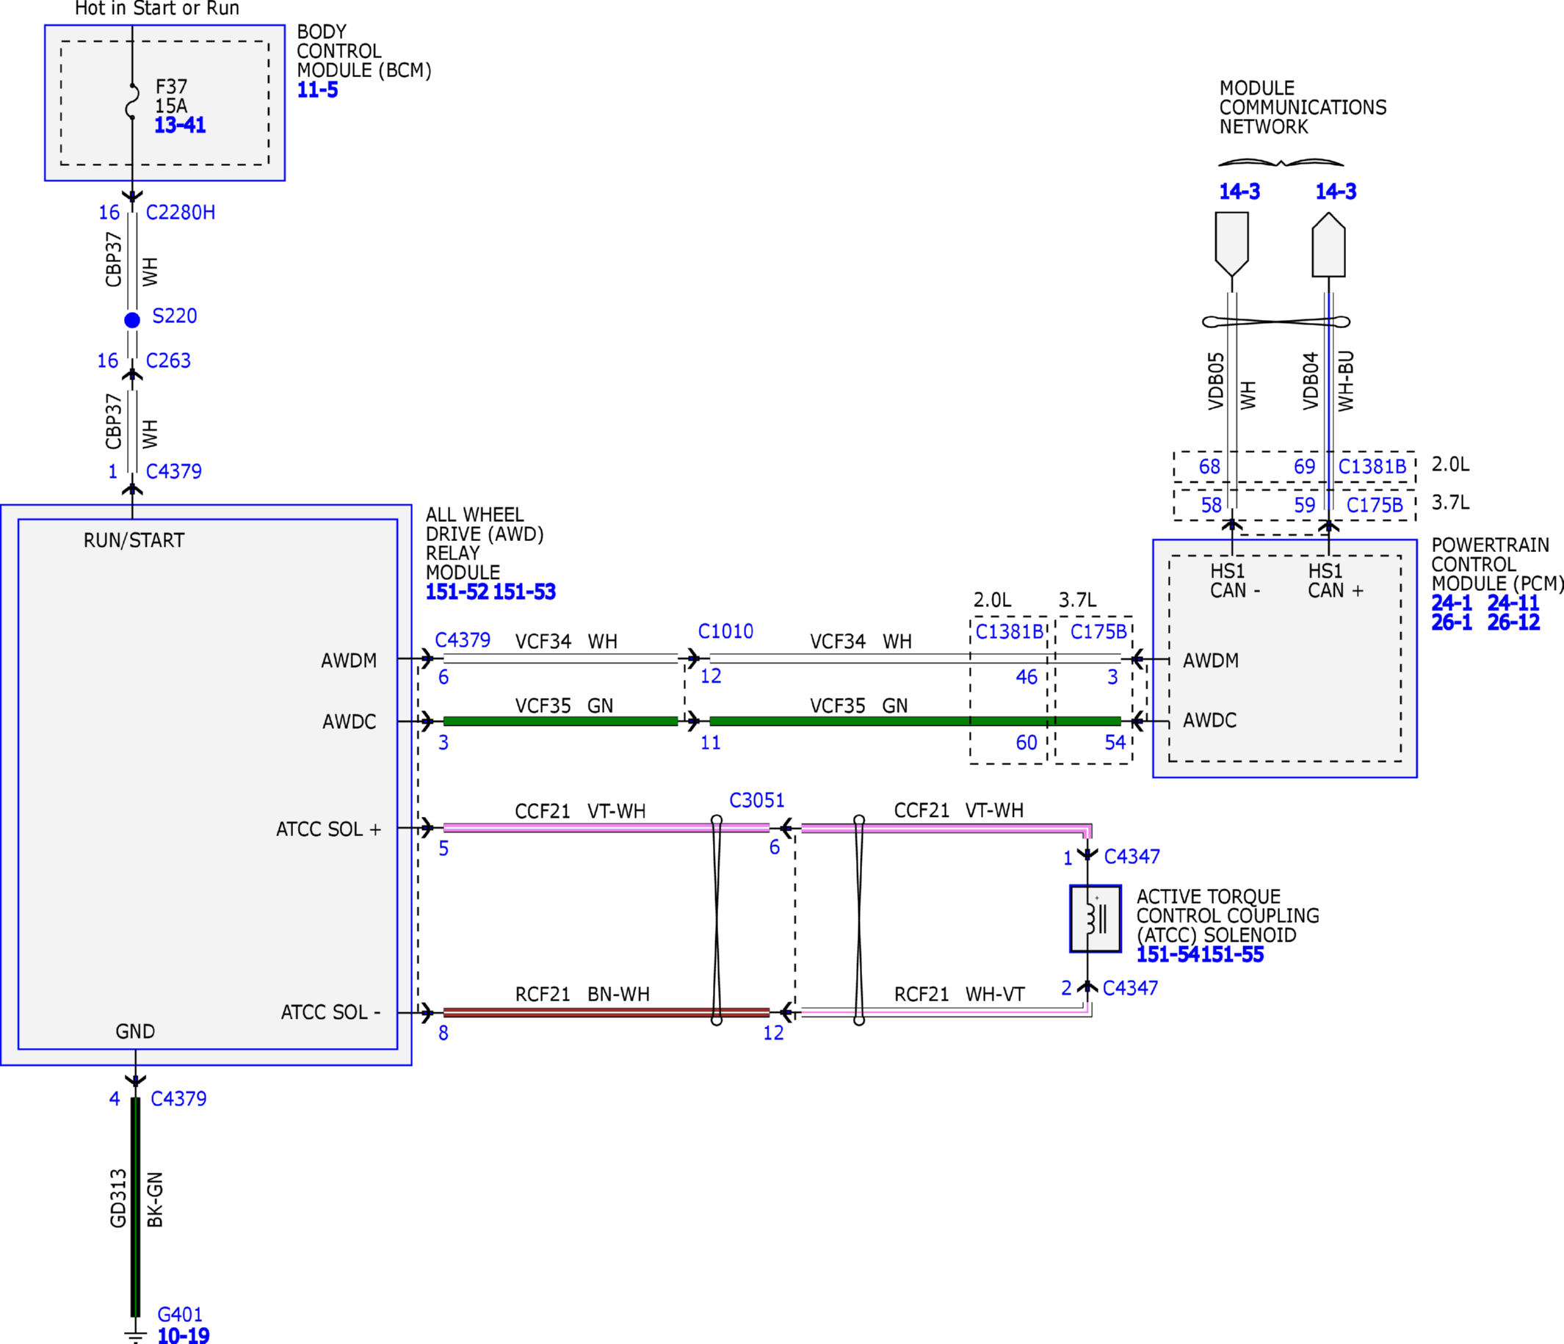Open ground reference 10-19
Image resolution: width=1564 pixels, height=1344 pixels.
184,1336
